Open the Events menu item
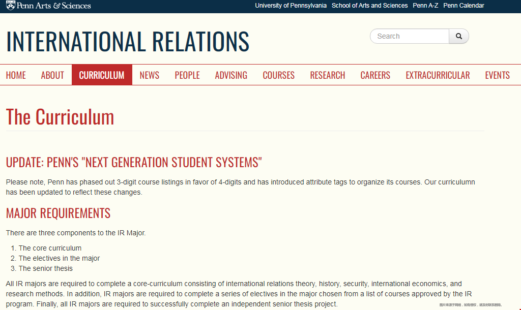 [x=497, y=75]
